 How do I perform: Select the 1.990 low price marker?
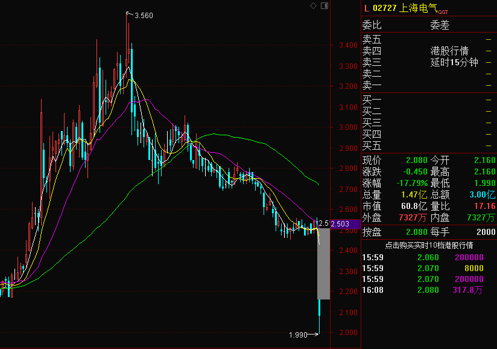[x=298, y=335]
